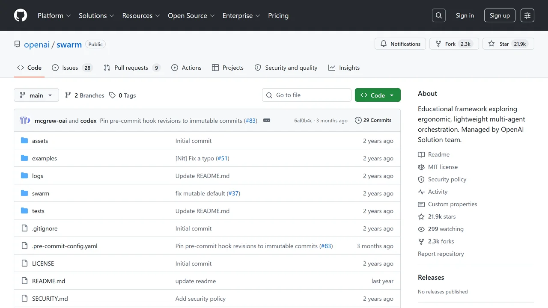Click the eye icon beside 299 watching
The width and height of the screenshot is (548, 308).
pos(421,229)
